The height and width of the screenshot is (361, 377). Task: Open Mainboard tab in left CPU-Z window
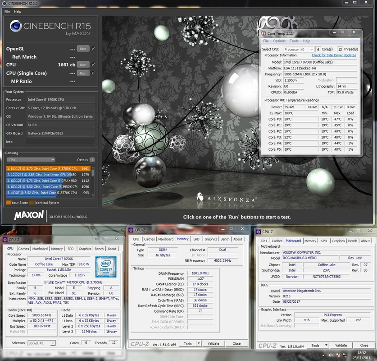click(x=40, y=249)
